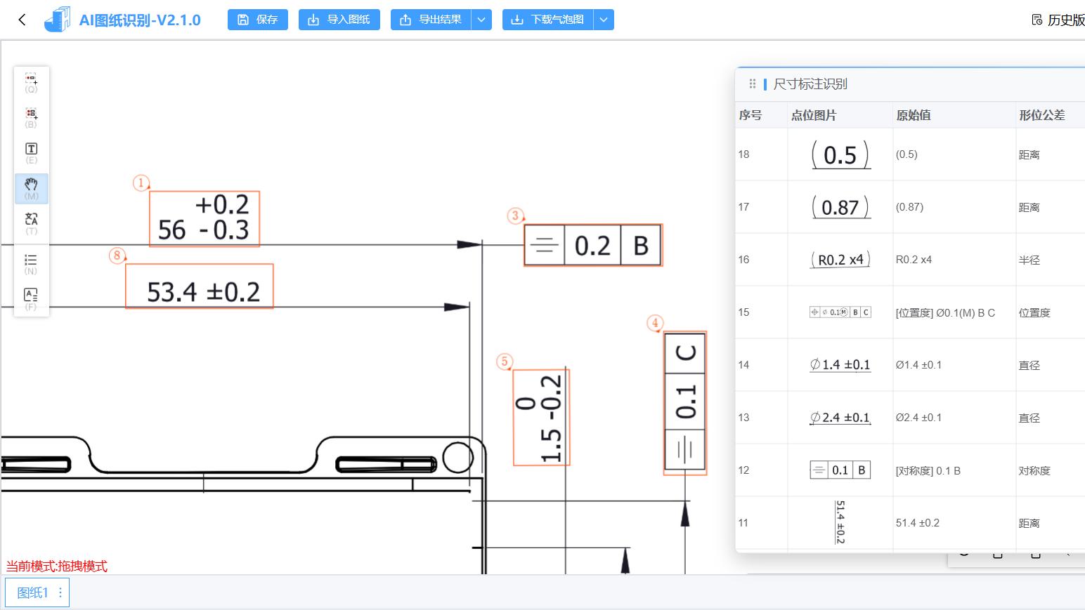Click the raw value text 51.4 ±0.2

(917, 523)
